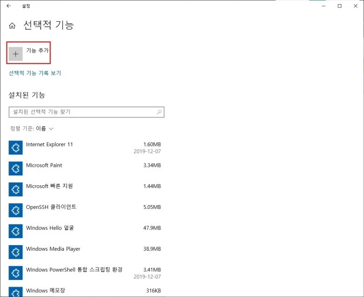364x297 pixels.
Task: Click the search magnifier icon
Action: tap(159, 112)
